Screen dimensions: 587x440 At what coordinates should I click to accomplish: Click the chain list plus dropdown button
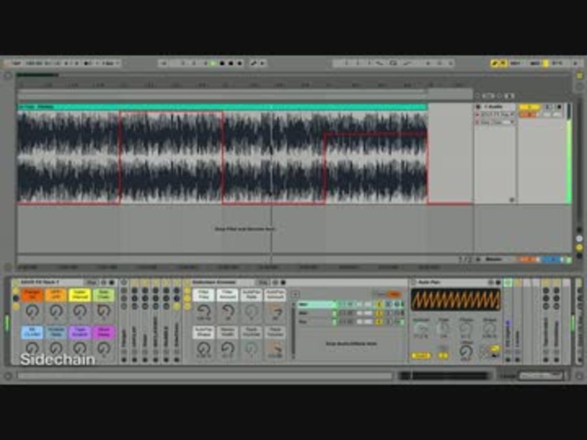pos(295,294)
